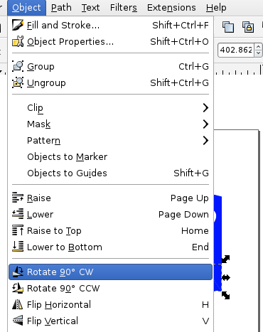Click the Raise to Top icon
Viewport: 263px width, 332px height.
click(18, 230)
